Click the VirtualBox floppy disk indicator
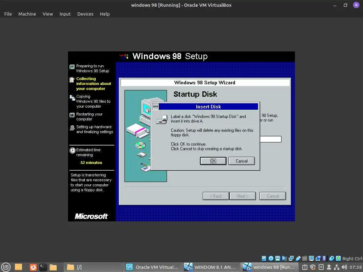This screenshot has height=272, width=363. (x=278, y=258)
